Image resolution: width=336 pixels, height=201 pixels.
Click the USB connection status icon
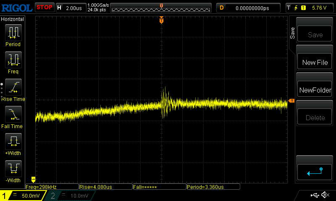click(x=315, y=195)
